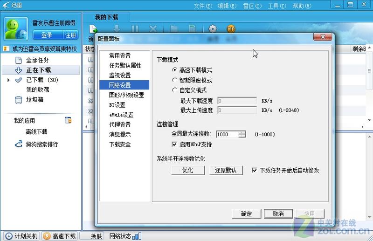Increase 全局最大连接数 with spinner up arrow
Screen dimensions: 373x241
(x=242, y=132)
